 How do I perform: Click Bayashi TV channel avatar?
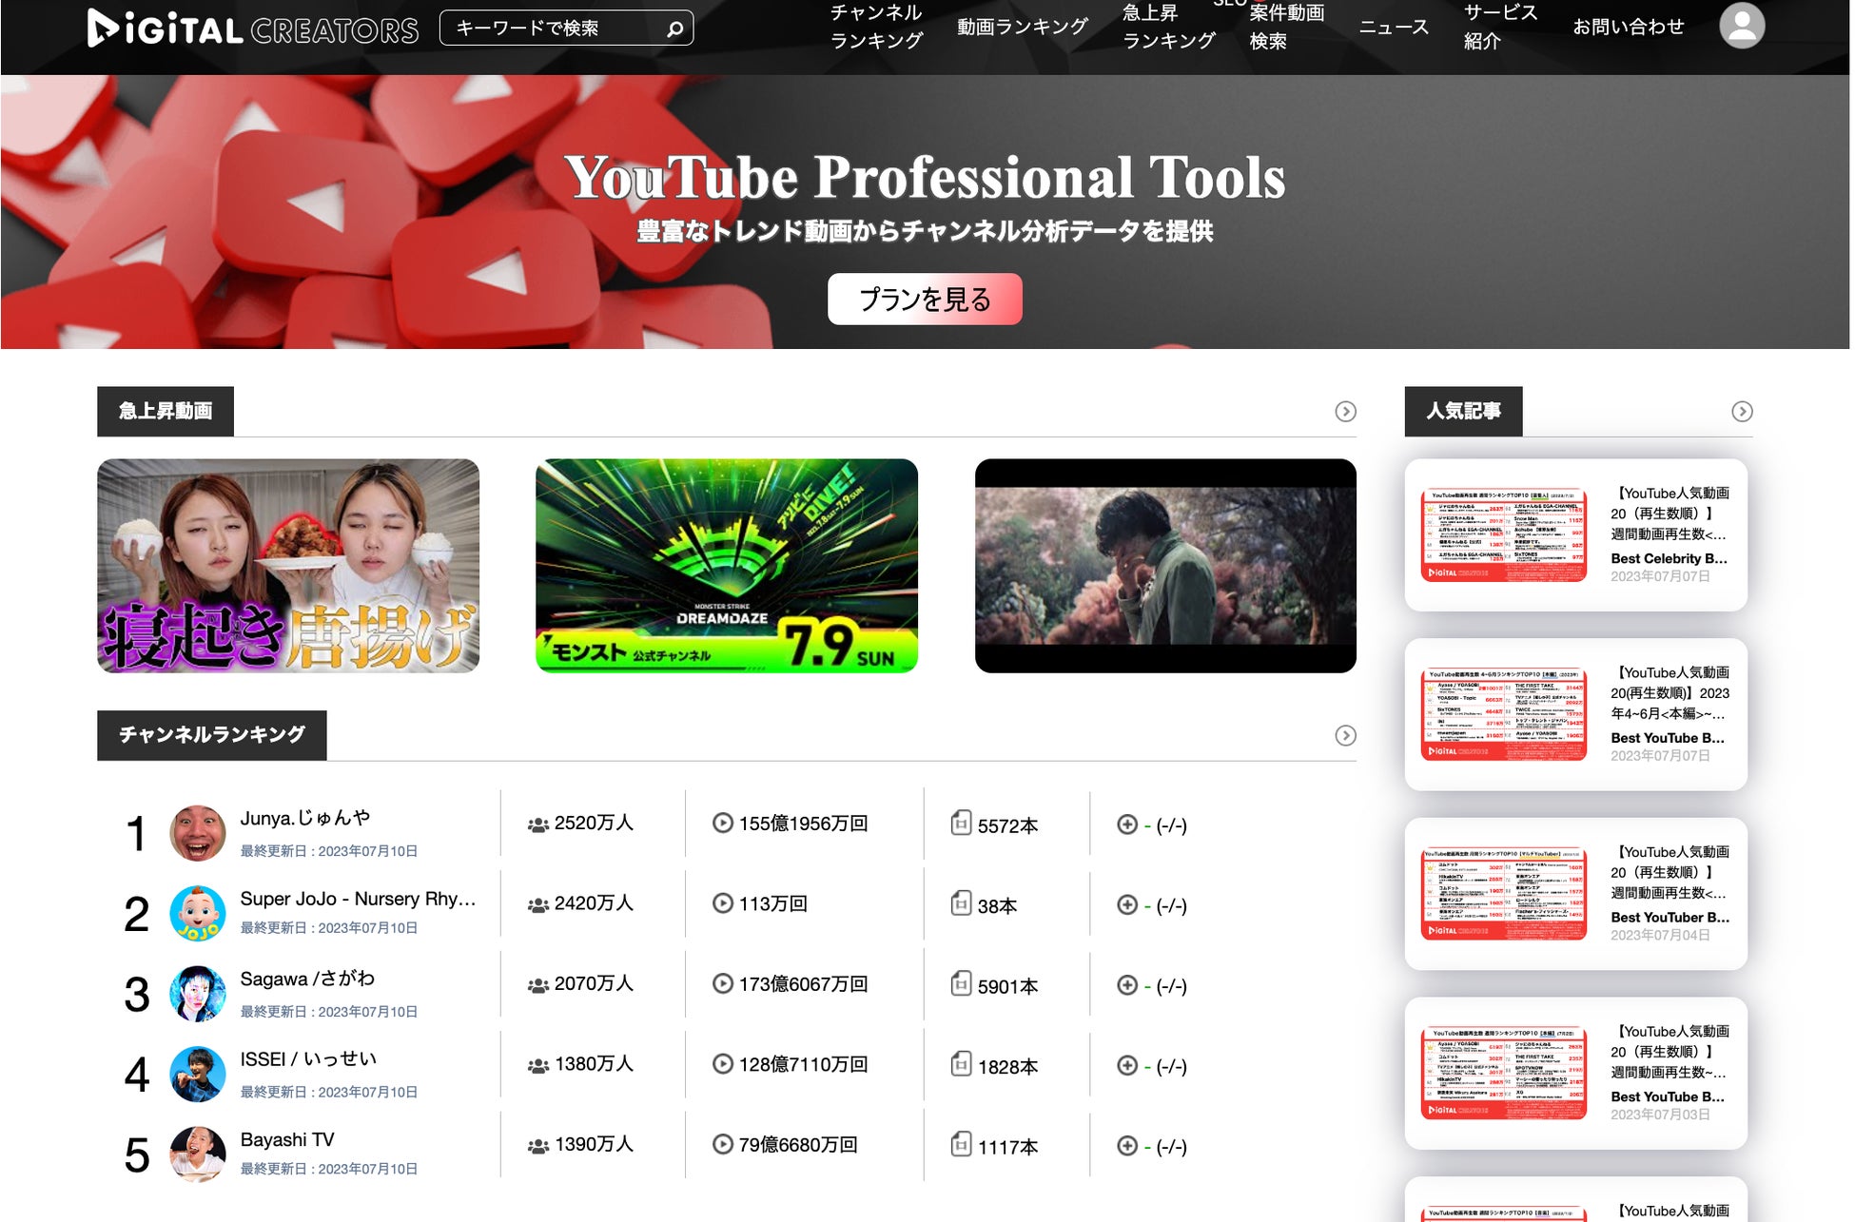[x=198, y=1154]
